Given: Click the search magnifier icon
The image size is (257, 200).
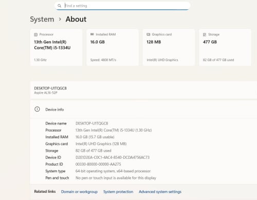Looking at the screenshot, I should [x=59, y=6].
